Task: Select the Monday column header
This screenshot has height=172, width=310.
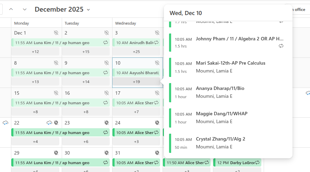Action: point(22,23)
